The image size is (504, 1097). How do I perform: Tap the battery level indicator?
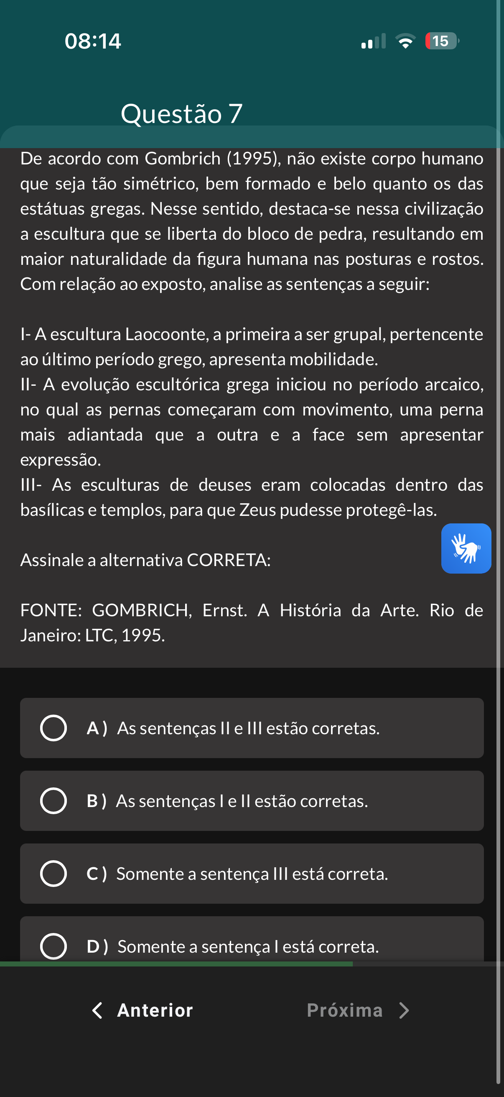[441, 41]
